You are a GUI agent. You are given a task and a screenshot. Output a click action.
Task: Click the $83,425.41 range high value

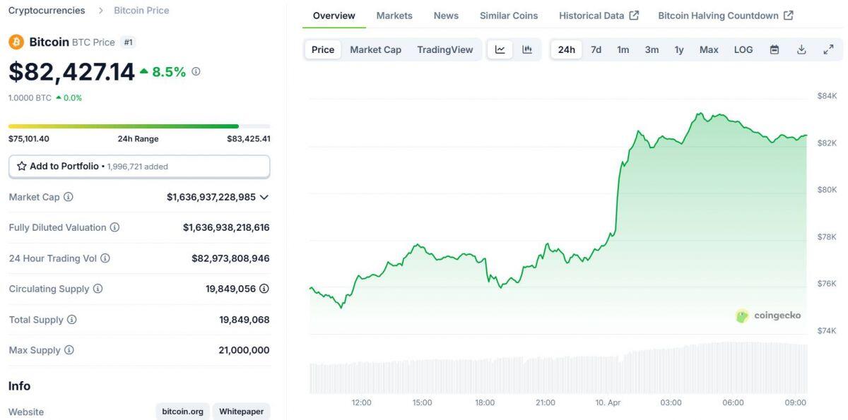pyautogui.click(x=249, y=139)
